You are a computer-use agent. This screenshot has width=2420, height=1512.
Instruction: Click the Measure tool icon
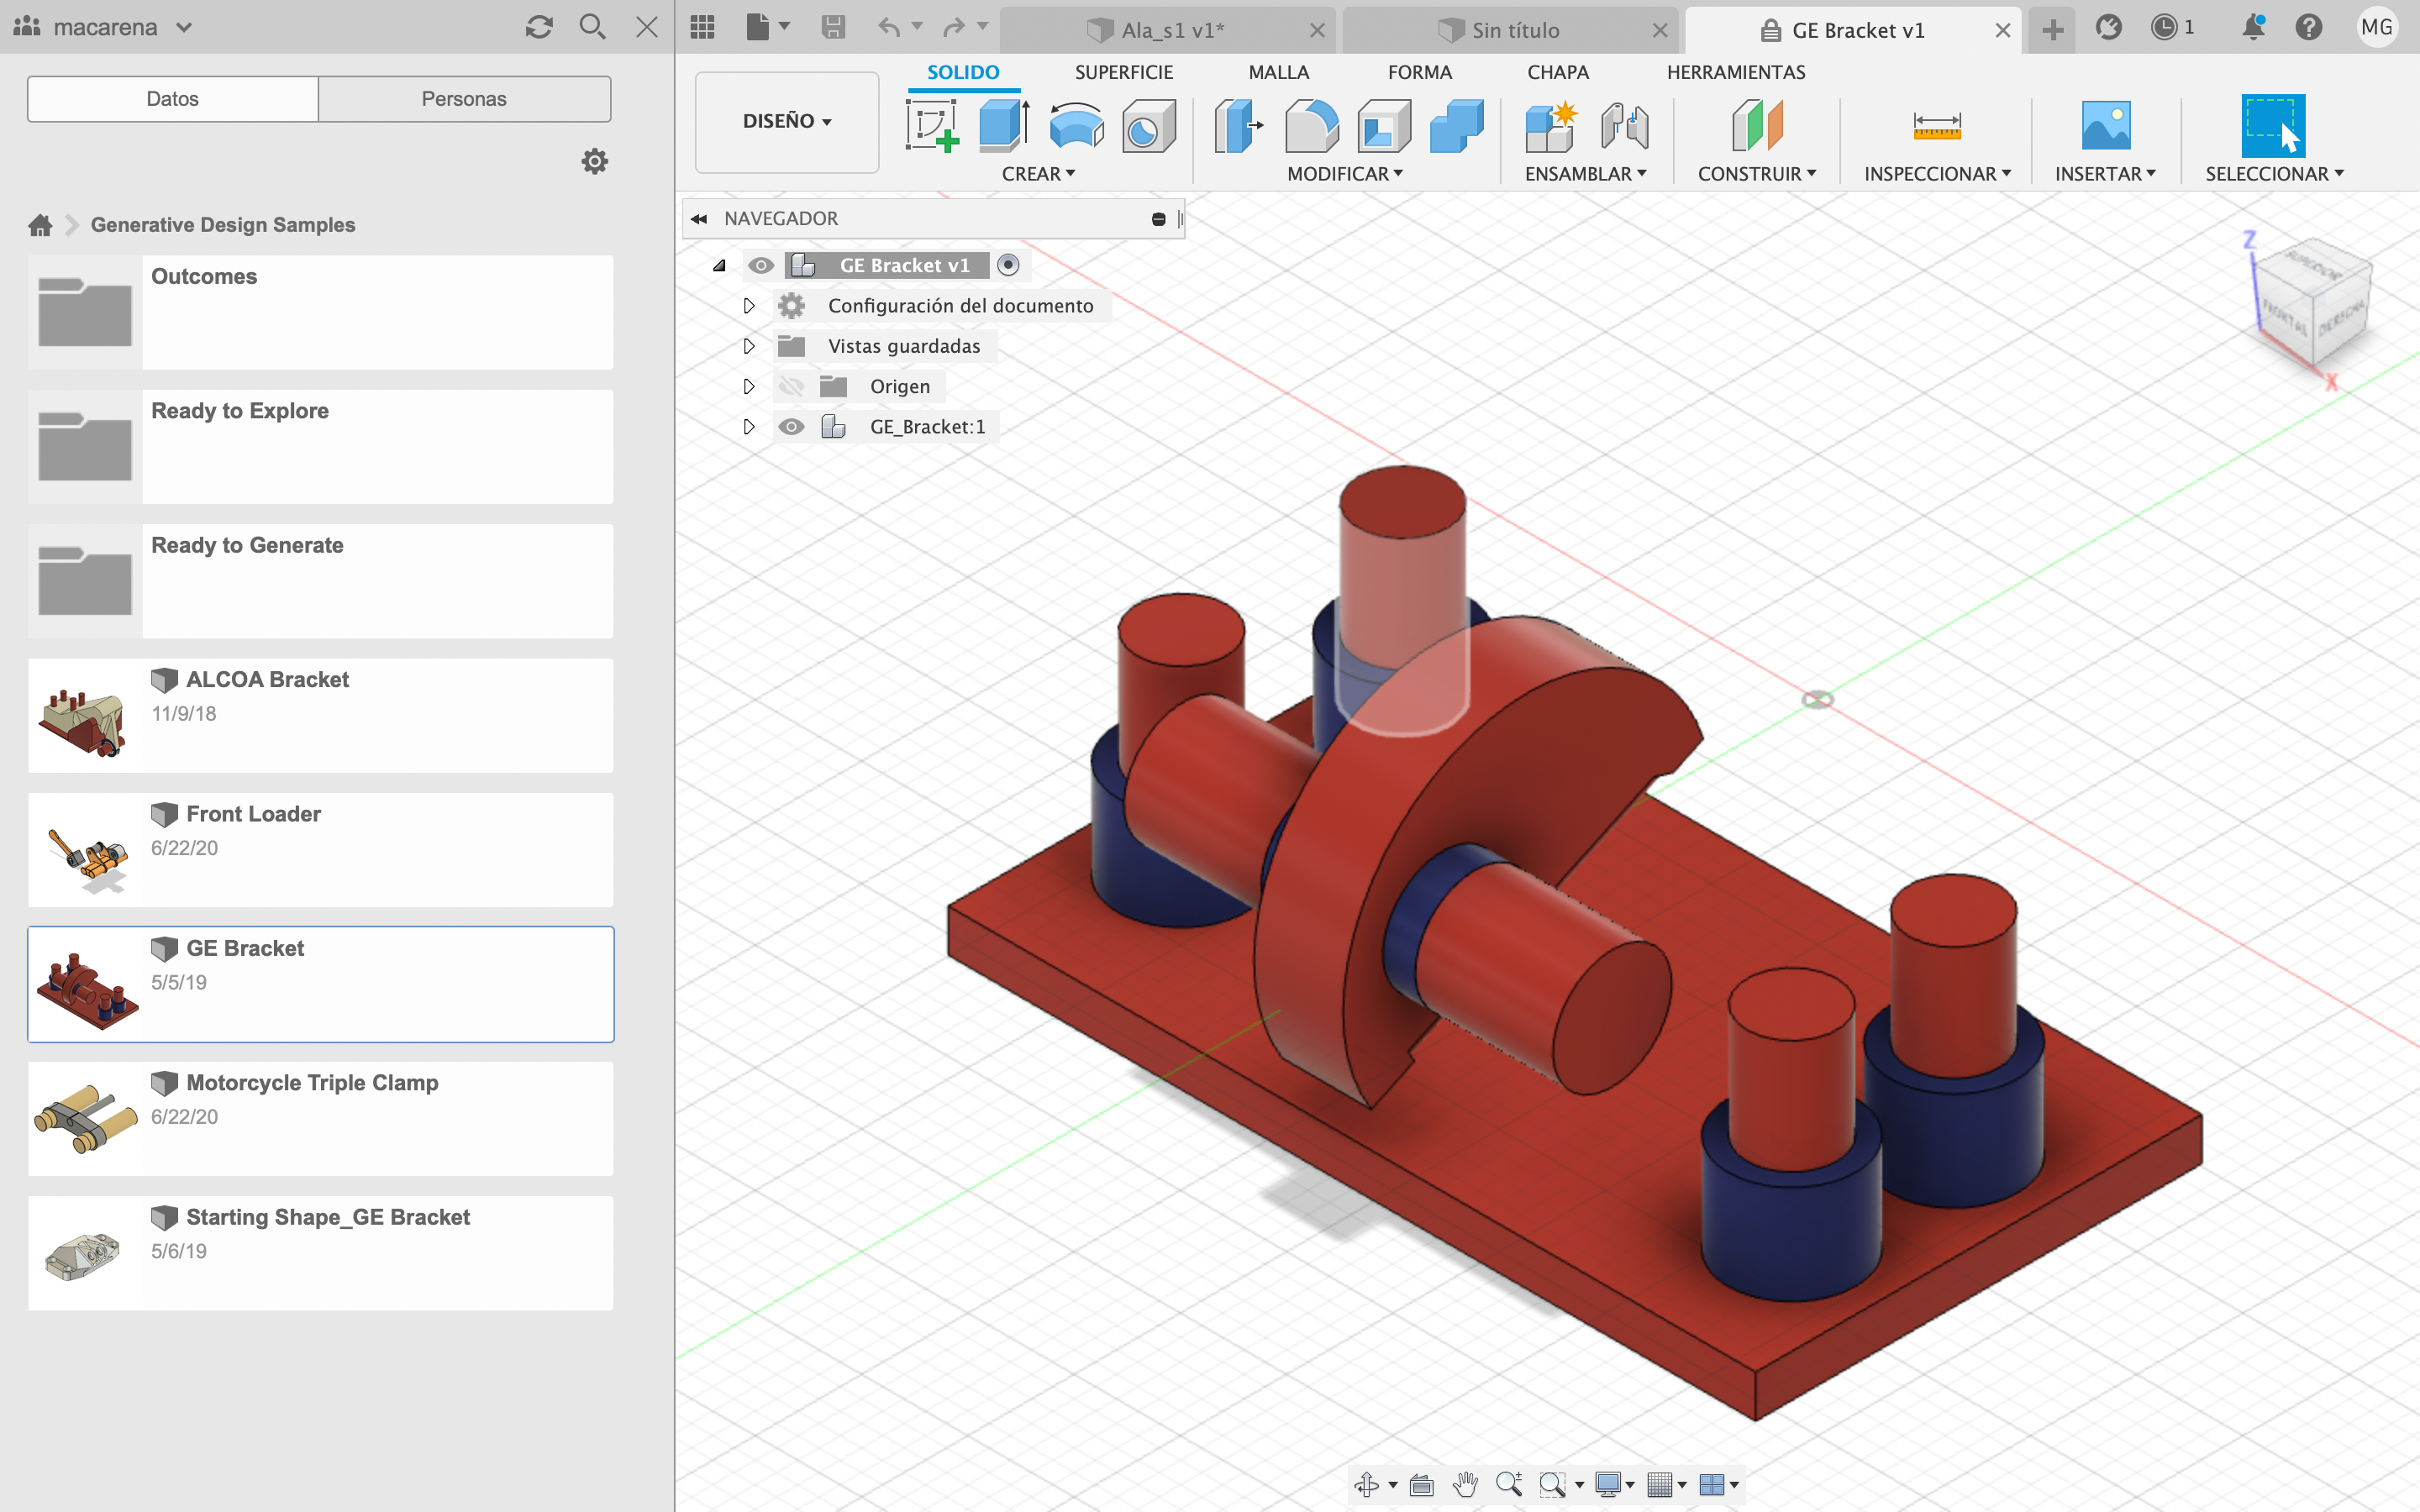point(1937,126)
